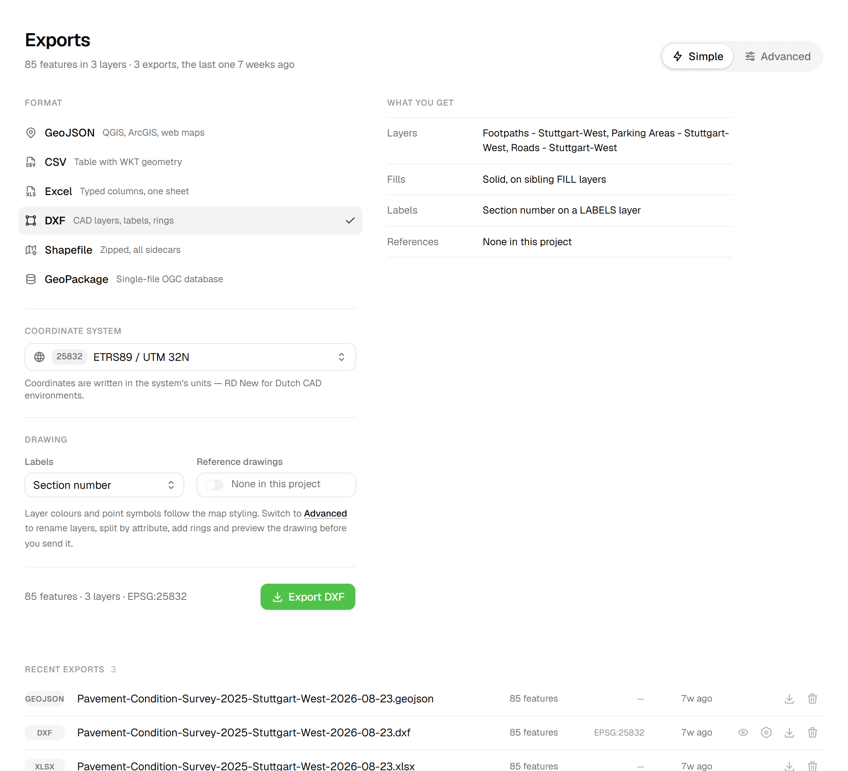
Task: Select GeoPackage format option
Action: [x=190, y=279]
